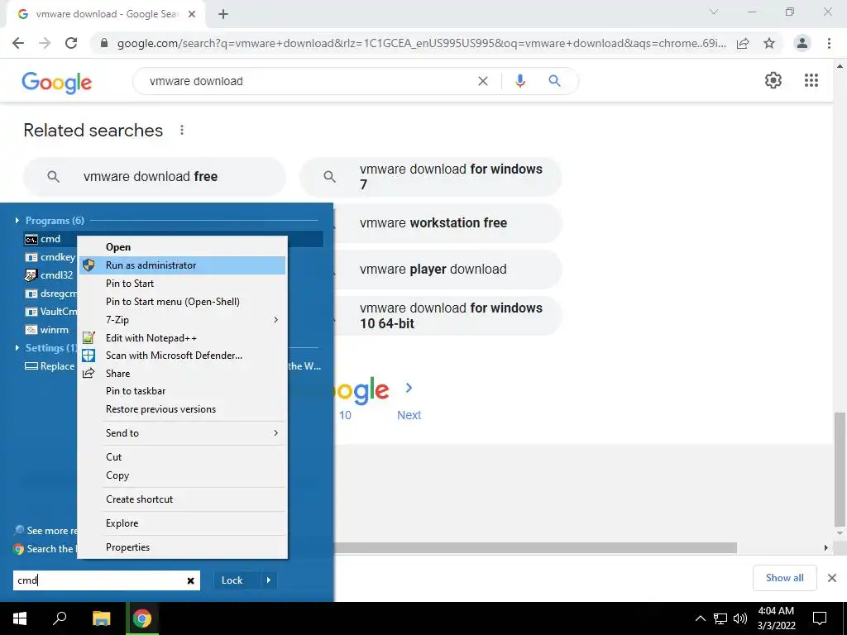Viewport: 847px width, 635px height.
Task: Click Chrome tab search chevron
Action: pyautogui.click(x=714, y=12)
